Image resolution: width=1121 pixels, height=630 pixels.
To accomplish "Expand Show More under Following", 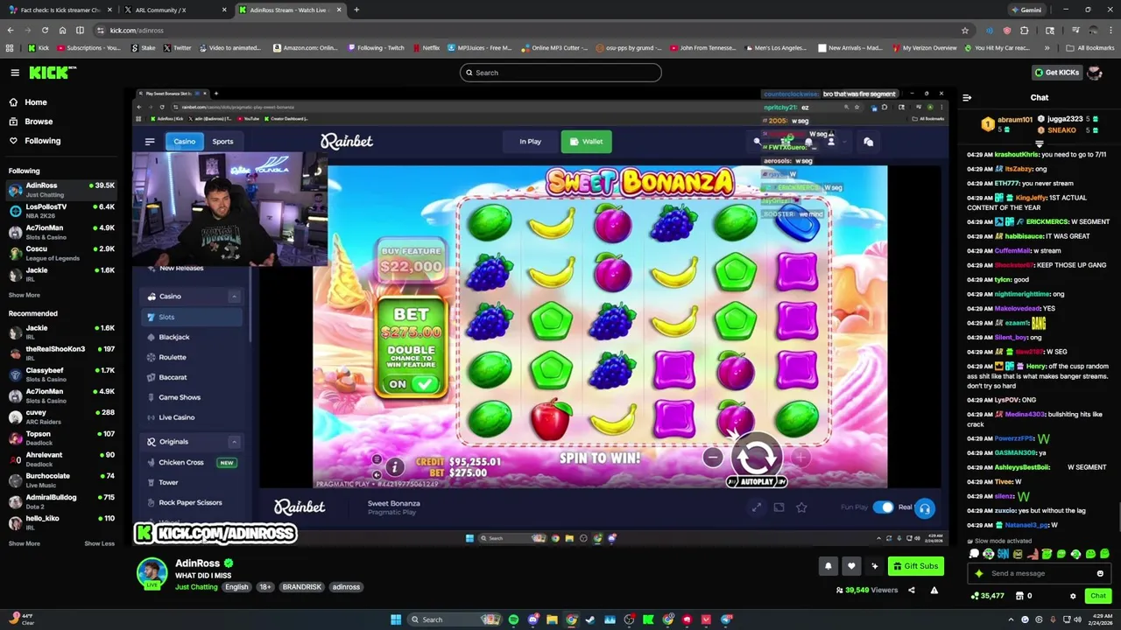I will (25, 295).
